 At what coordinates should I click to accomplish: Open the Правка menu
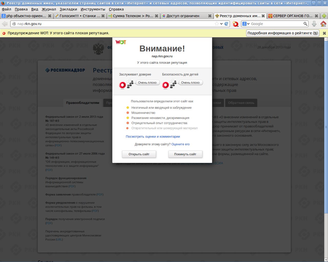[x=21, y=9]
